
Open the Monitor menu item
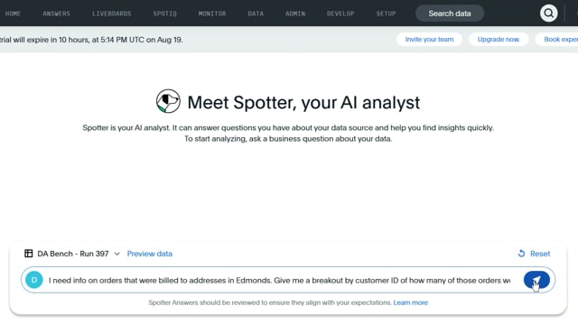coord(212,14)
